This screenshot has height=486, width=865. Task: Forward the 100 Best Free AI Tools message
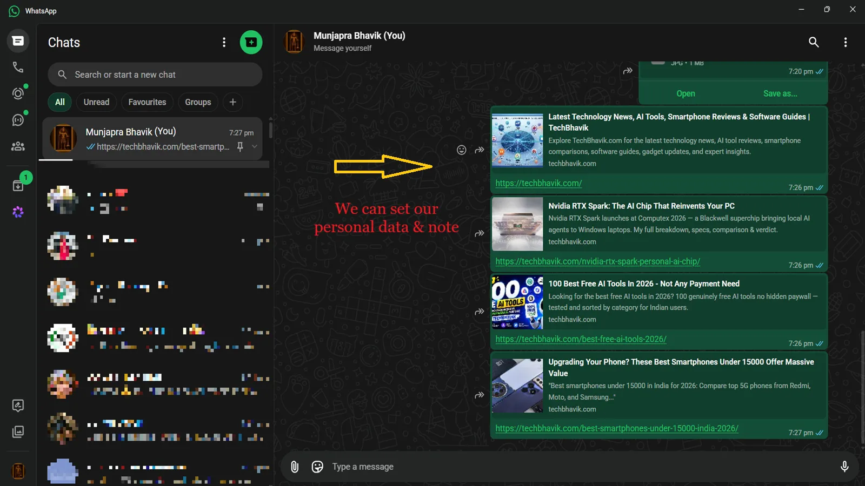tap(480, 312)
